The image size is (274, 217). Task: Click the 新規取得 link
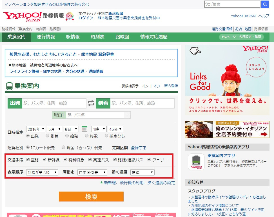tap(115, 14)
